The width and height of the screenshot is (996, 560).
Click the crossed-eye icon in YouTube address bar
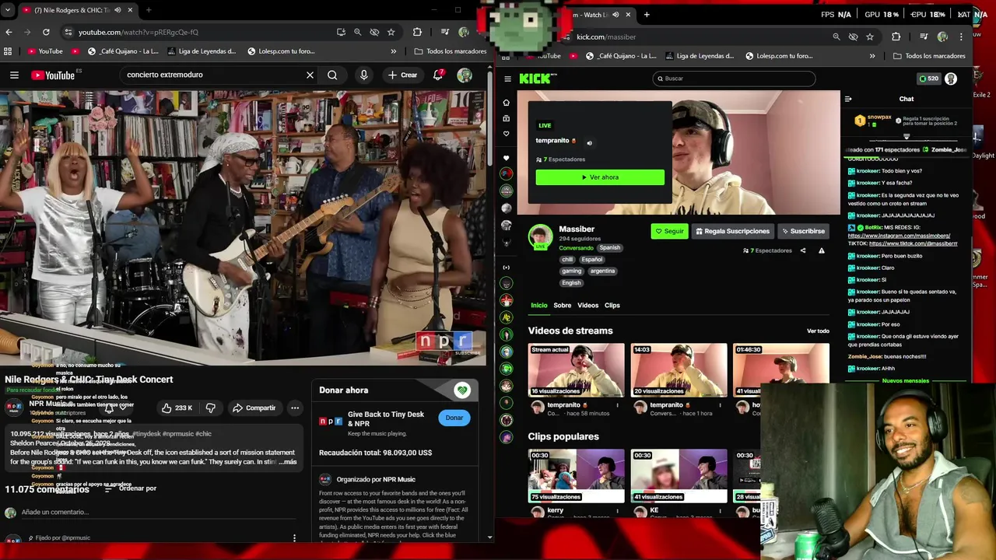(x=374, y=32)
